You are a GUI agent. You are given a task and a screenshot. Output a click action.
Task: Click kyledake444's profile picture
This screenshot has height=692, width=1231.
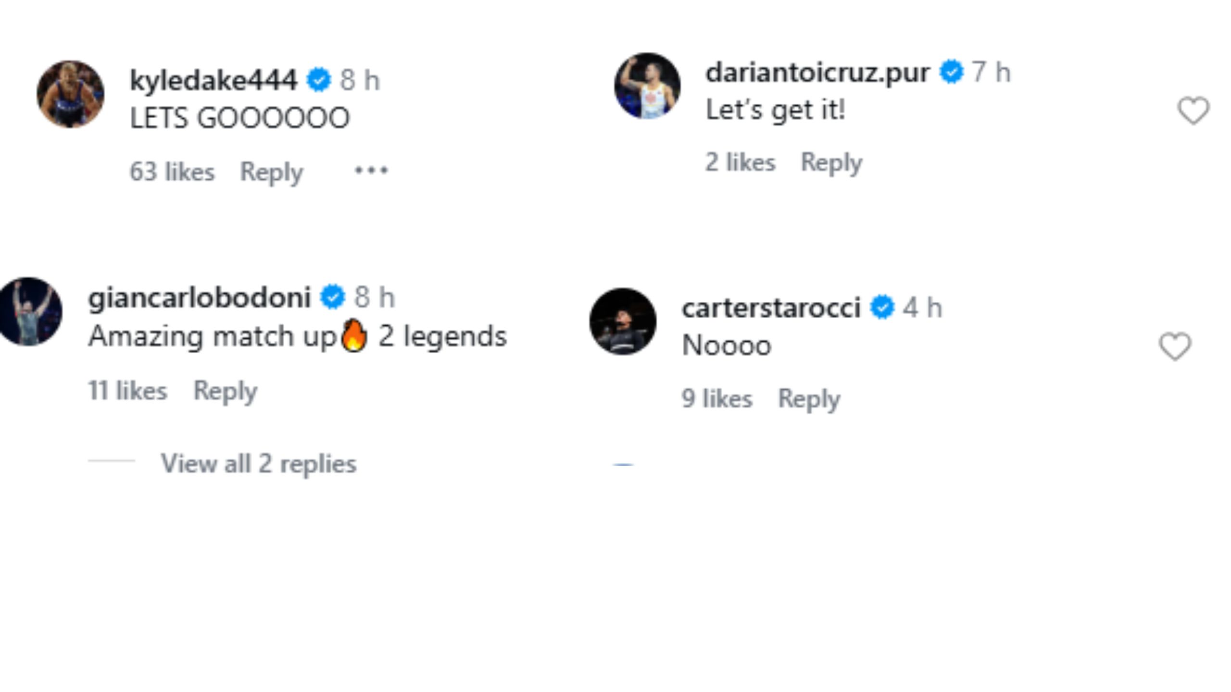(x=70, y=94)
